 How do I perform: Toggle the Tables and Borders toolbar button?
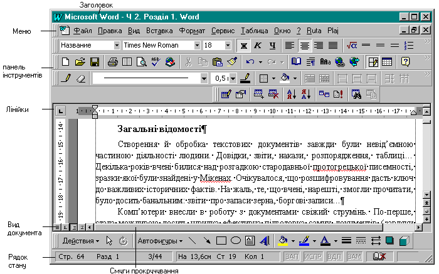373,62
